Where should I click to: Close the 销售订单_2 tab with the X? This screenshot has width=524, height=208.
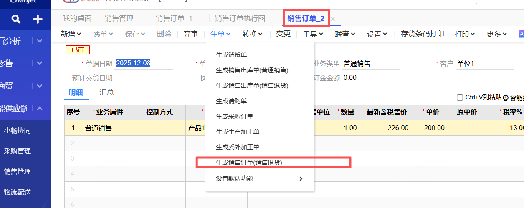click(333, 19)
